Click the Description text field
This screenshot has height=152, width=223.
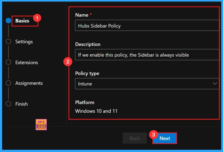pos(147,55)
